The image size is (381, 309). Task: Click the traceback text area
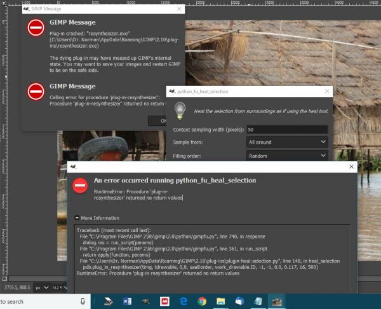pos(212,259)
